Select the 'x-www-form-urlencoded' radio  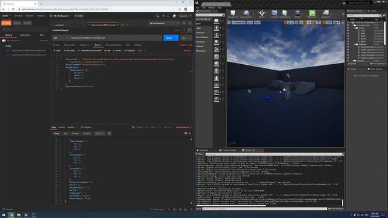[x=79, y=50]
